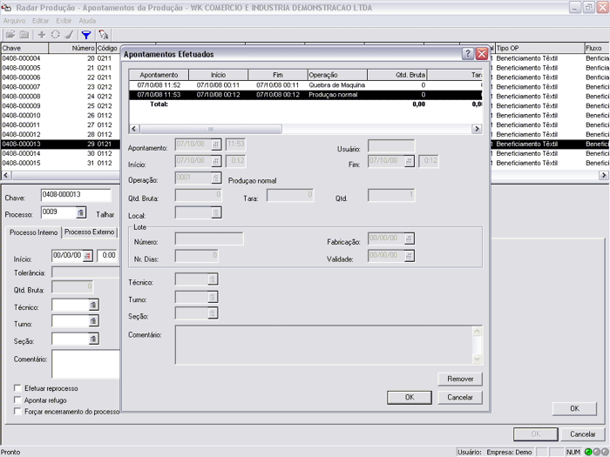The width and height of the screenshot is (610, 457).
Task: Open lookup for left panel Turno field
Action: click(94, 322)
